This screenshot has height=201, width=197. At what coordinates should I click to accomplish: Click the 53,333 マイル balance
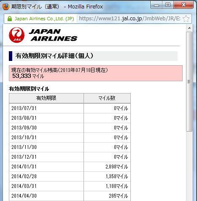tap(28, 76)
